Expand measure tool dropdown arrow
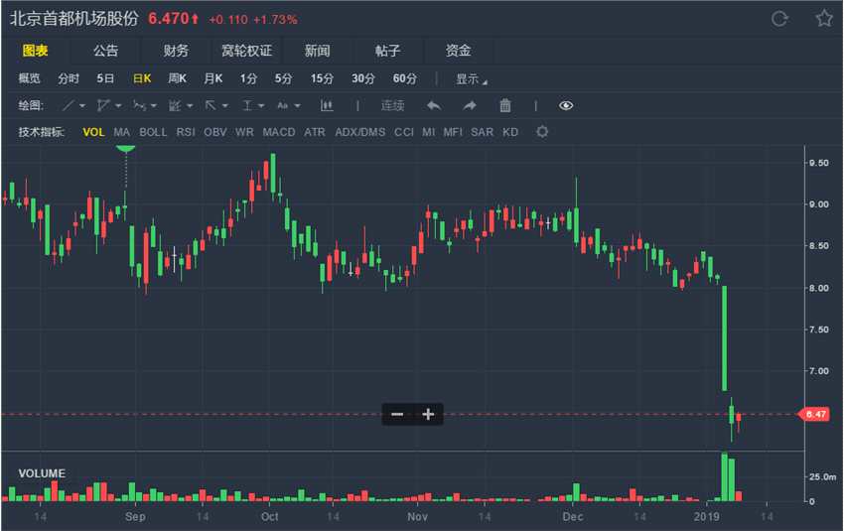Screen dimensions: 844x531 [x=261, y=106]
